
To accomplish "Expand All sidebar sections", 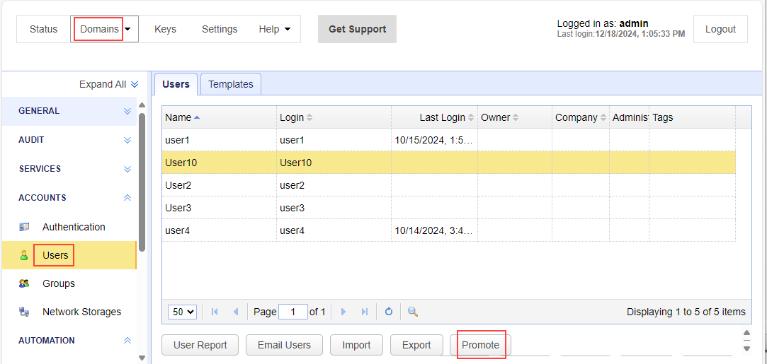I will (x=108, y=84).
